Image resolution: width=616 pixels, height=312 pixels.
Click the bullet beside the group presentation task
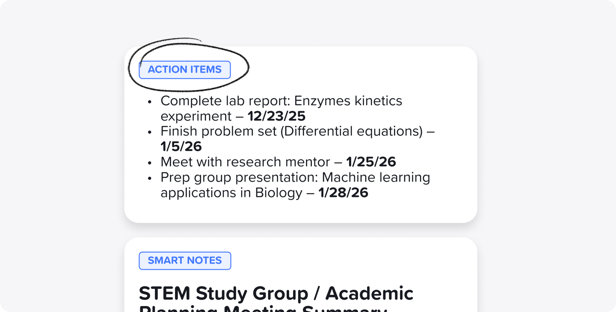tap(150, 178)
